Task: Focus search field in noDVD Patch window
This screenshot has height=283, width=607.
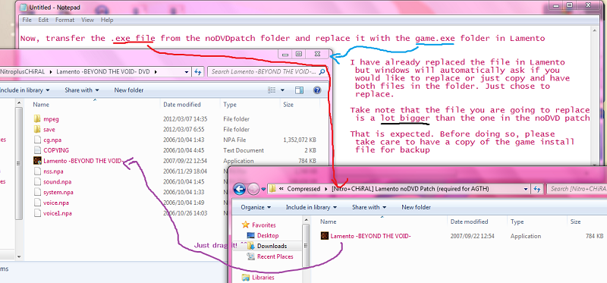Action: 577,189
